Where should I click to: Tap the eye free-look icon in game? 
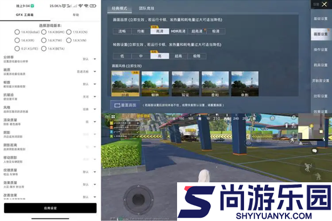[x=248, y=143]
